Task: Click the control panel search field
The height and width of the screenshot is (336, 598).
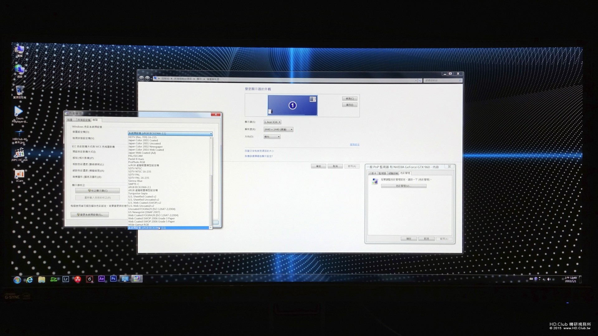Action: coord(443,81)
